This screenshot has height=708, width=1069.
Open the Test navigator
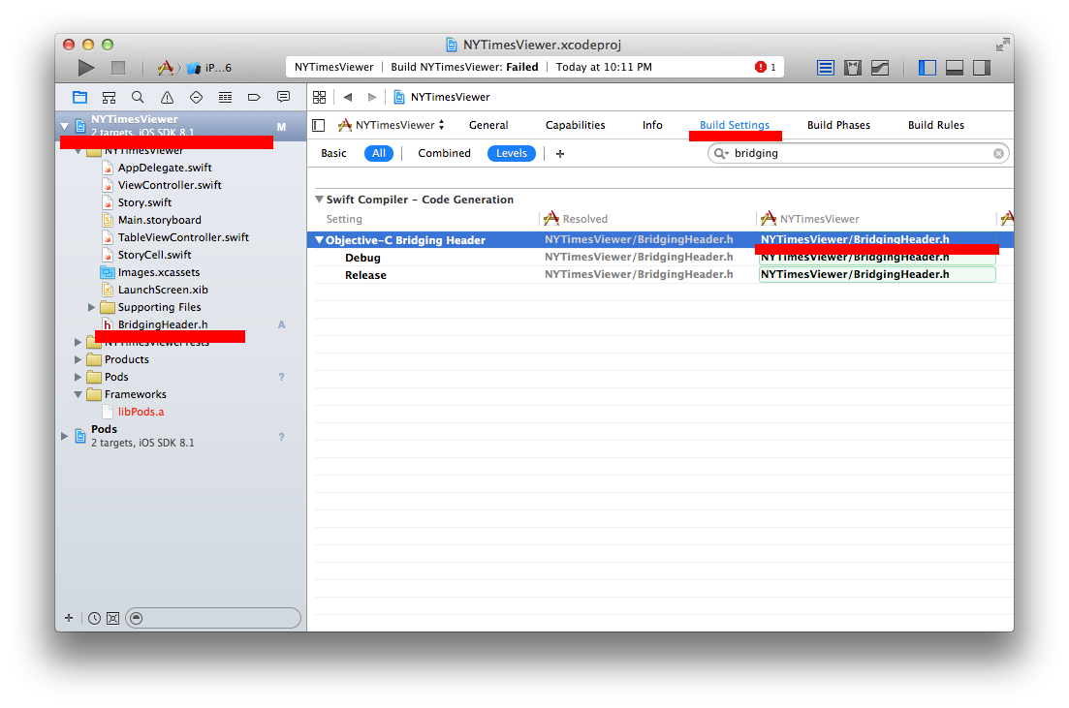tap(197, 98)
